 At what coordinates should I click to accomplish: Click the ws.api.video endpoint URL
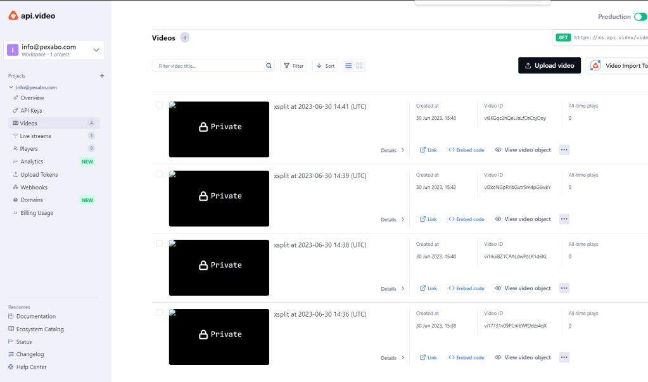tap(611, 37)
